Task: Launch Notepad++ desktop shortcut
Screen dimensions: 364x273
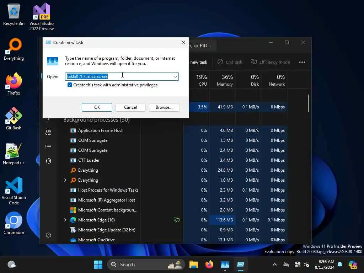Action: pyautogui.click(x=14, y=154)
